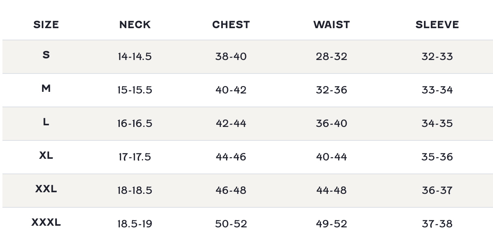493x240 pixels.
Task: Select sleeve measurement 37-38
Action: pyautogui.click(x=437, y=224)
